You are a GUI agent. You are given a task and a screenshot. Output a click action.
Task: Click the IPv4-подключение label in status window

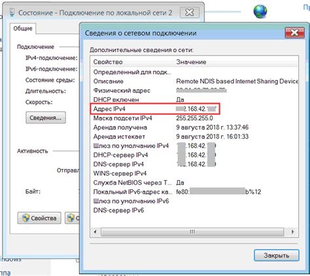(52, 58)
